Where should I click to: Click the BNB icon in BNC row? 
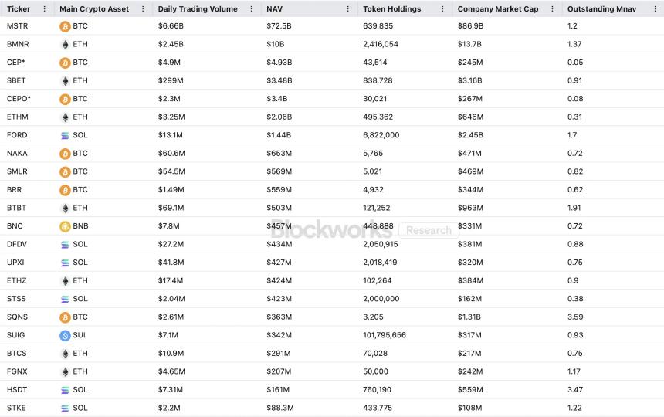pos(65,226)
